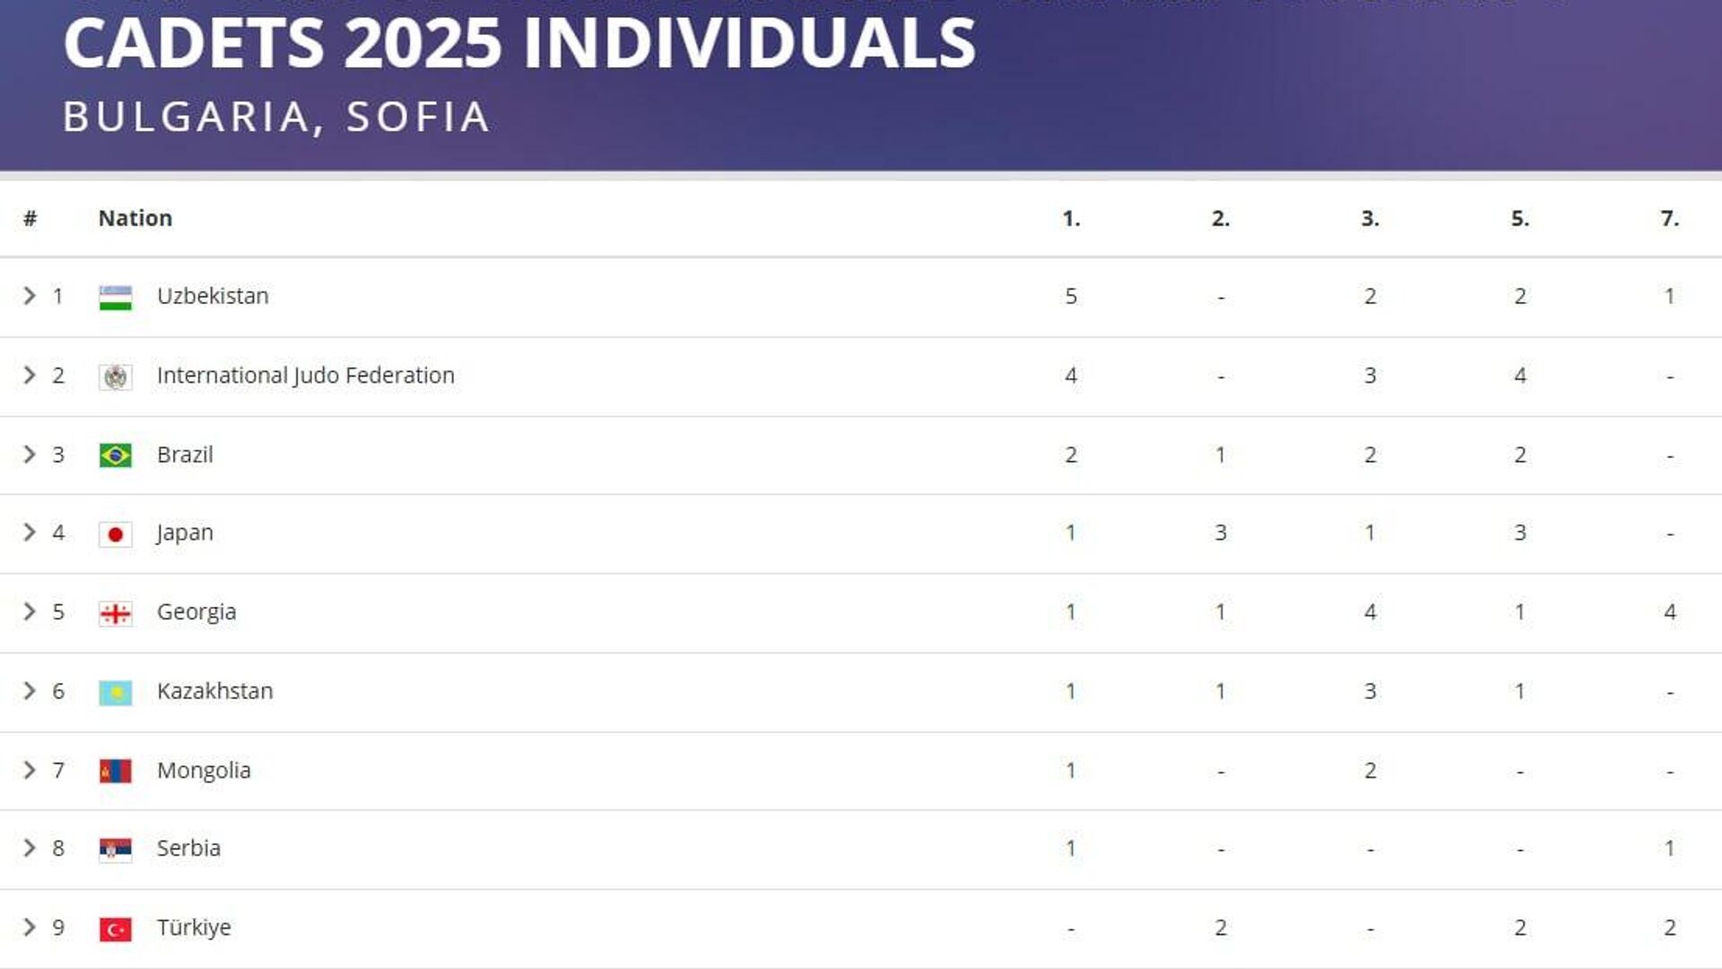Open the Japan nation link

tap(185, 532)
